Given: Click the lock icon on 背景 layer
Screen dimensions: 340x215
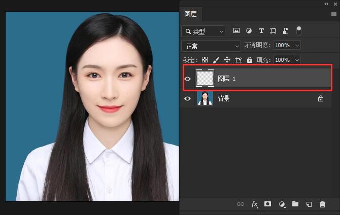Looking at the screenshot, I should [321, 98].
